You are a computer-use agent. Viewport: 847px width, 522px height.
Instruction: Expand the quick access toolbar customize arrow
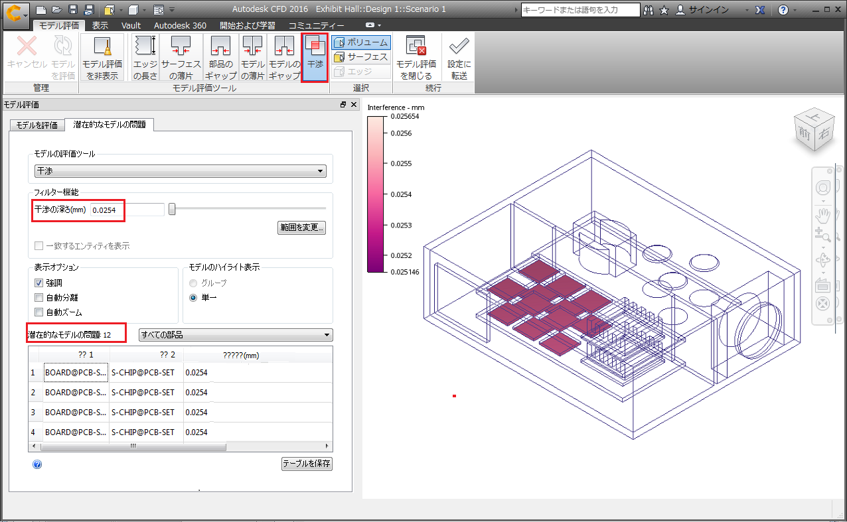[172, 10]
